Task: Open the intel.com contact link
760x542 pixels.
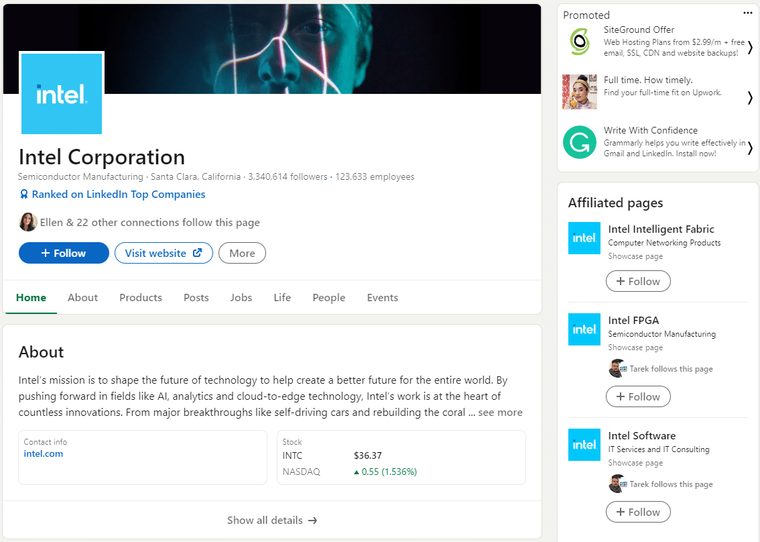Action: 43,453
